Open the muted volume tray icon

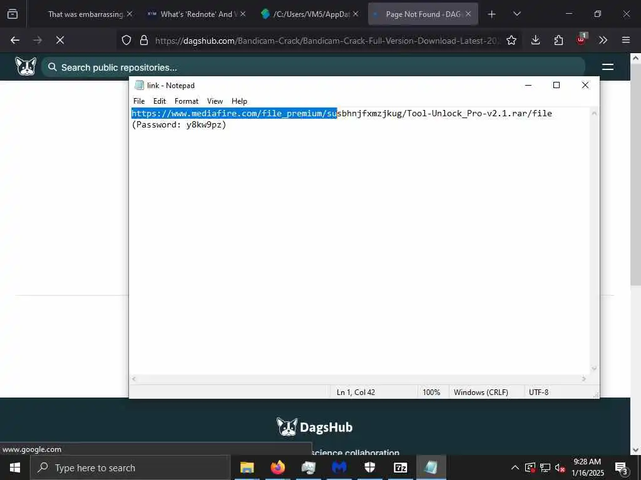click(560, 468)
